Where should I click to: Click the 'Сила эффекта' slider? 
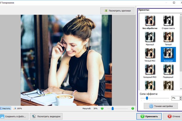point(154,98)
